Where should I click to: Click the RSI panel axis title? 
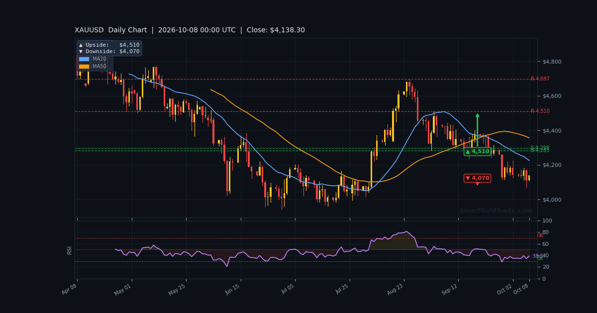70,250
